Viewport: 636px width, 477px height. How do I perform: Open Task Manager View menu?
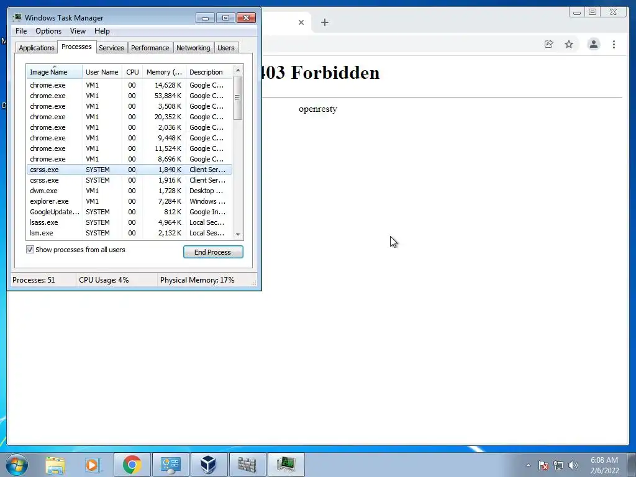[78, 31]
